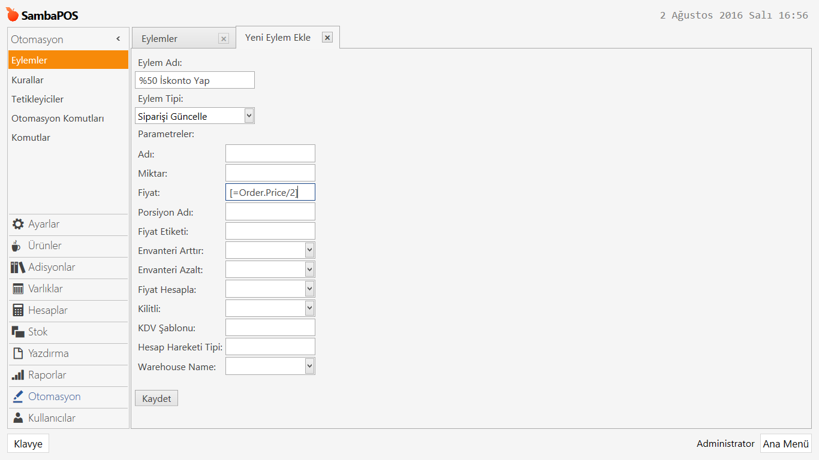The image size is (819, 460).
Task: Select Eylemler in the sidebar
Action: click(x=68, y=60)
